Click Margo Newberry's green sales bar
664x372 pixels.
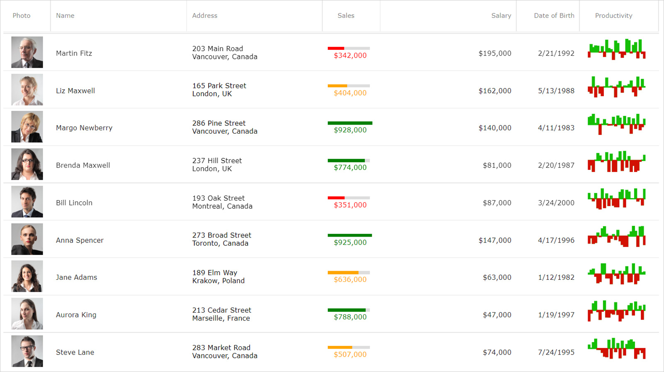[x=350, y=123]
